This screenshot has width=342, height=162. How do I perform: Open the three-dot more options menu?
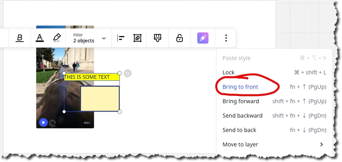[226, 38]
